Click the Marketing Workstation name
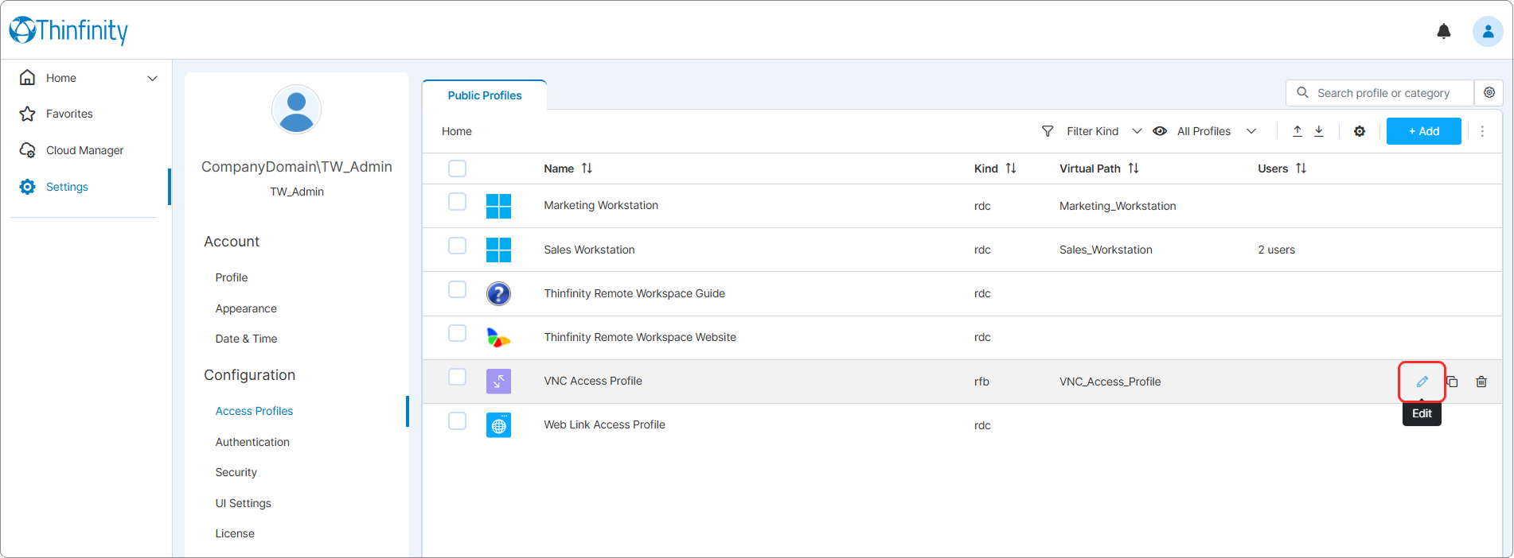1514x558 pixels. click(601, 205)
